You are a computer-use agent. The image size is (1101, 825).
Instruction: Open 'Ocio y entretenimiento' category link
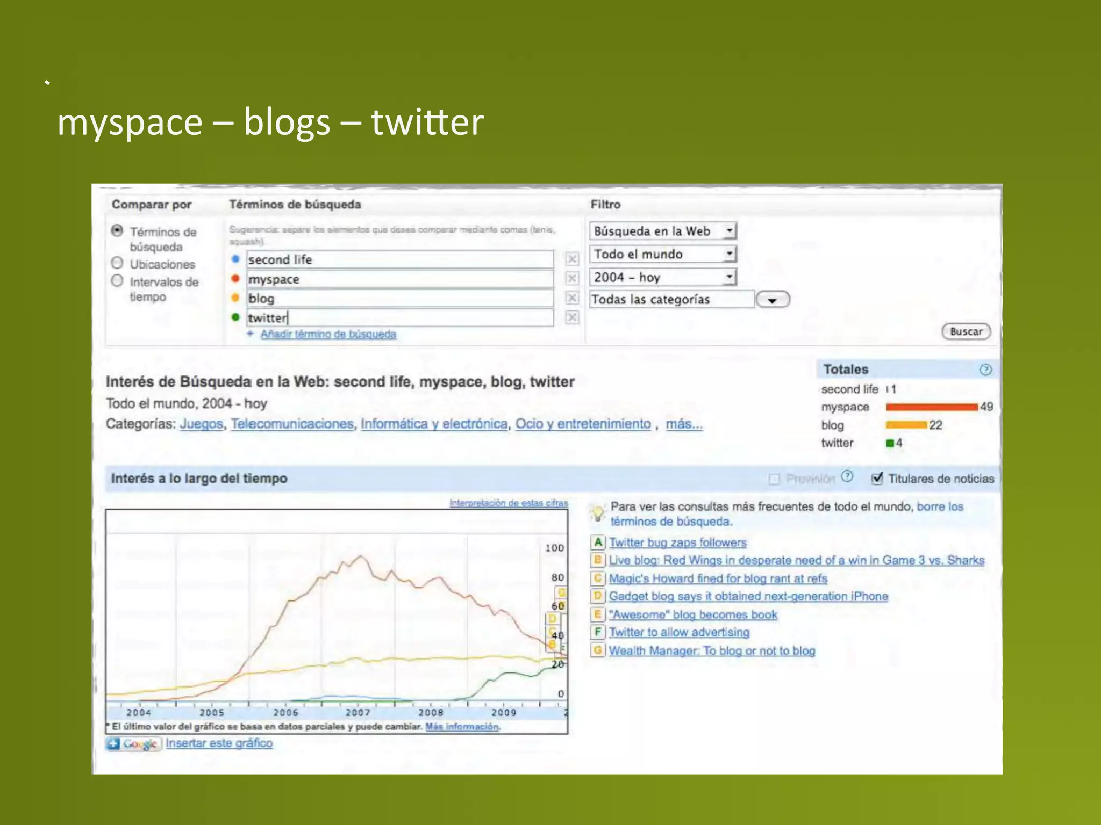click(583, 424)
